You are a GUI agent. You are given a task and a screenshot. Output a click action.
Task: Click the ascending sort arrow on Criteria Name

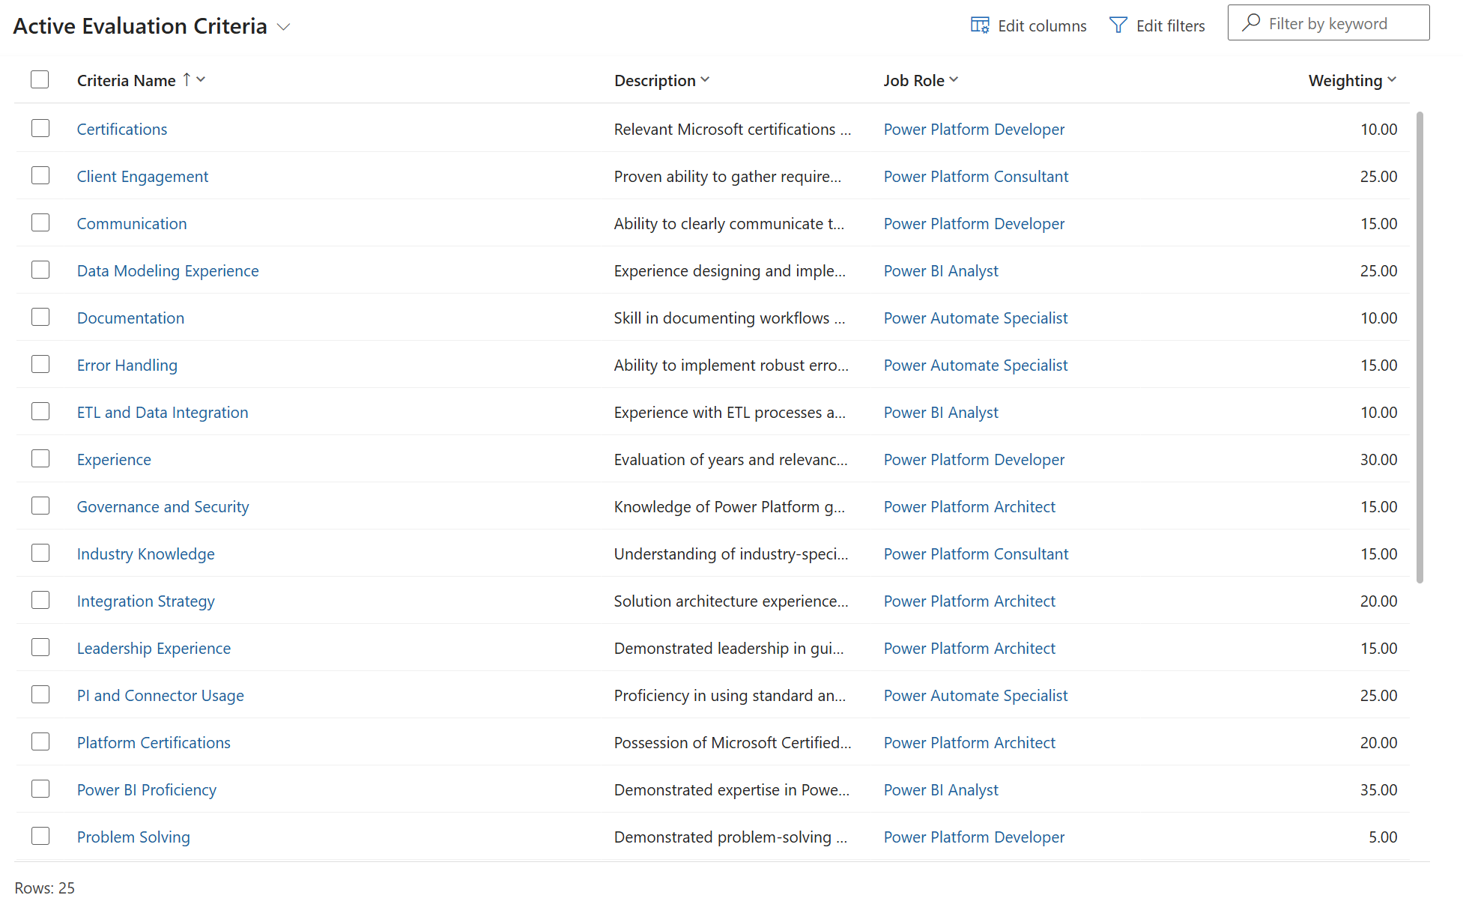[187, 79]
